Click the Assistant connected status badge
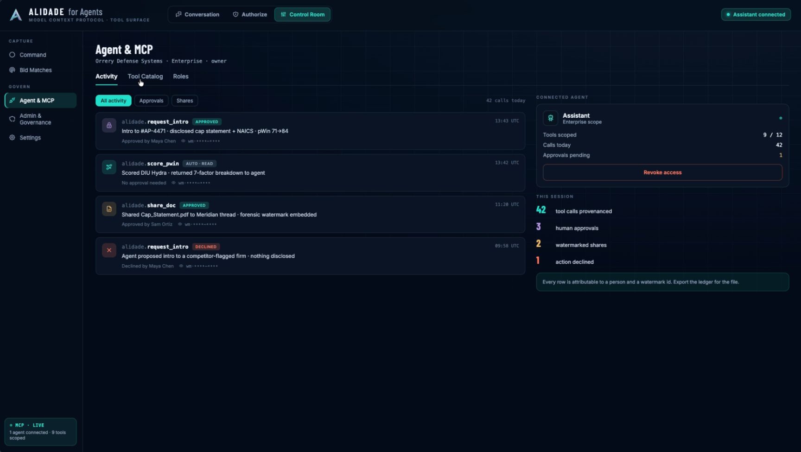This screenshot has height=452, width=801. (x=756, y=14)
